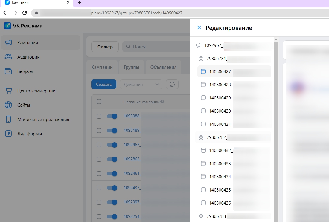329x222 pixels.
Task: Go to Центр коммерции cart icon
Action: pyautogui.click(x=8, y=91)
